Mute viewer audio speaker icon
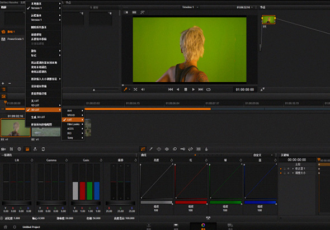 143,90
